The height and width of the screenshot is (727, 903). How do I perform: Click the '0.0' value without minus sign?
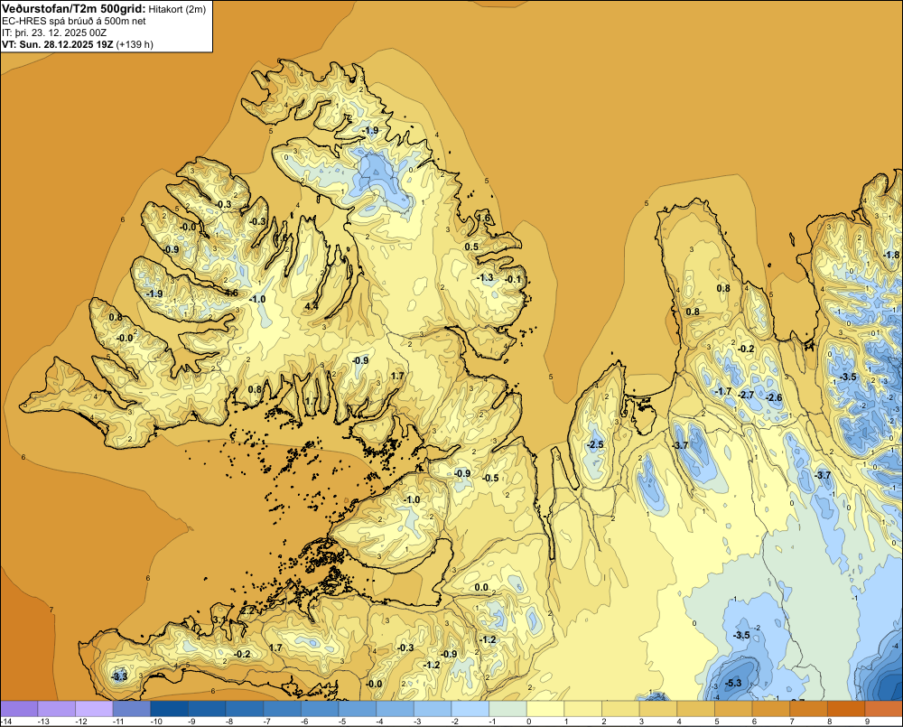(x=481, y=588)
